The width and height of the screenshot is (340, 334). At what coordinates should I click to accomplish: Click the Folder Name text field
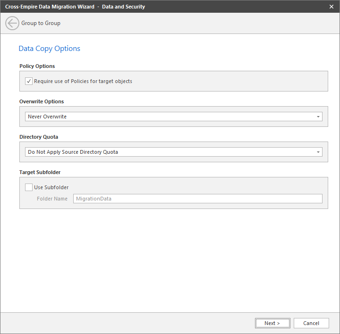197,199
